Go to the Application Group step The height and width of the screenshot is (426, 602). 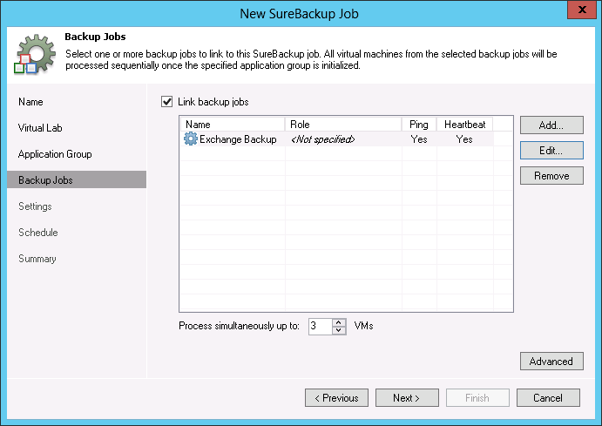tap(55, 154)
